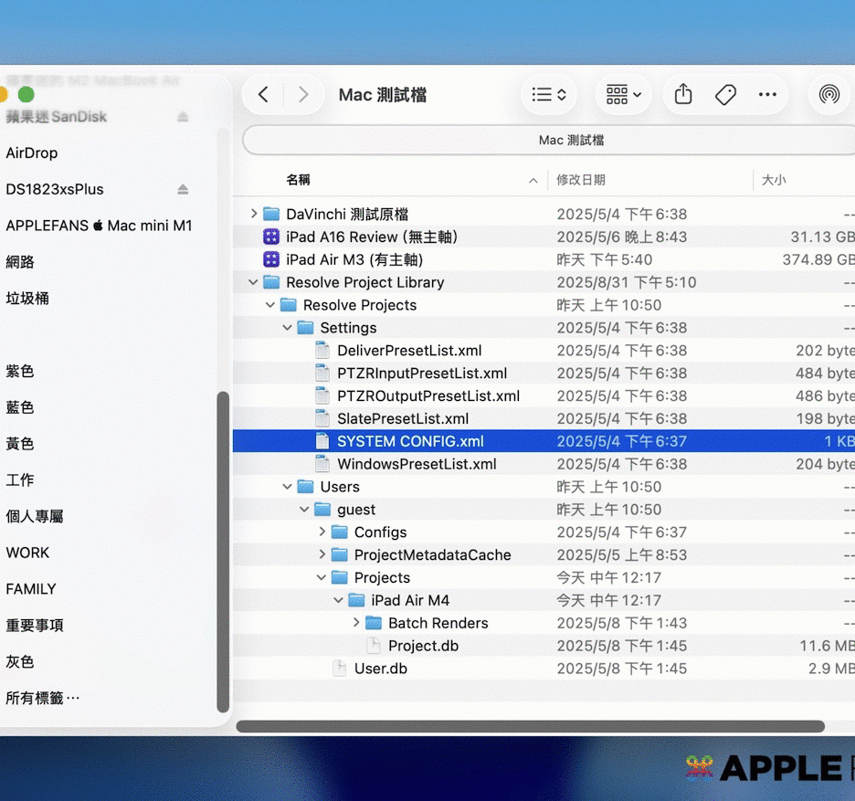Open the more actions ellipsis menu

pos(767,95)
